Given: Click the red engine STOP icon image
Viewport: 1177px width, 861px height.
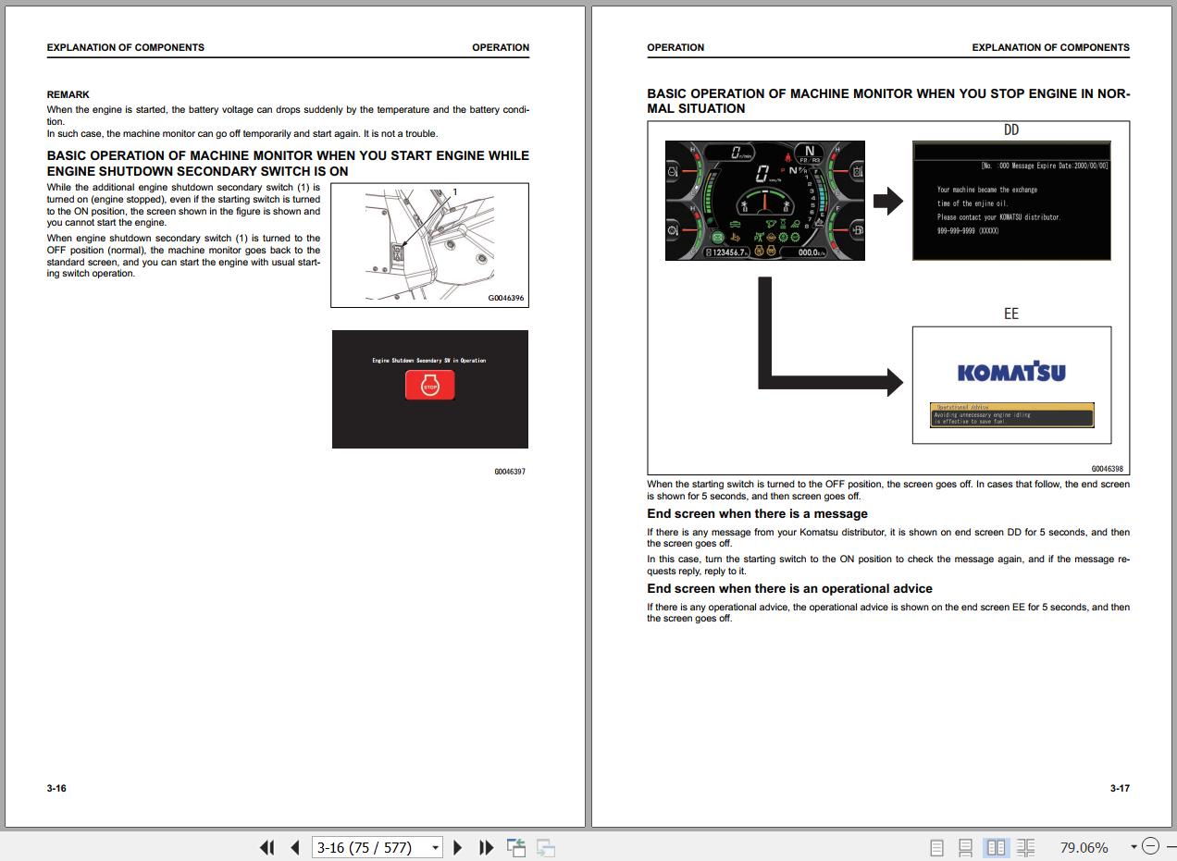Looking at the screenshot, I should (x=429, y=385).
